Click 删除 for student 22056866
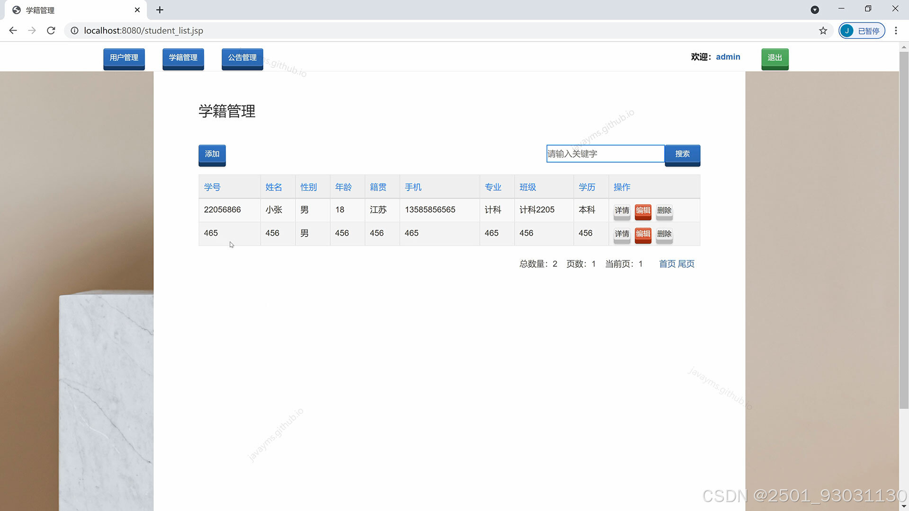 664,211
